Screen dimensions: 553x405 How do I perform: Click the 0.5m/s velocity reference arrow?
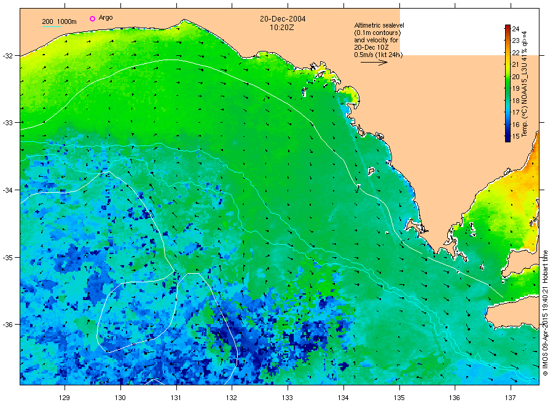pos(374,63)
